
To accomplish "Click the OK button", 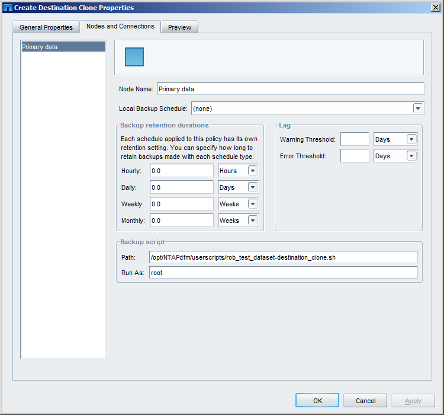I will pyautogui.click(x=317, y=401).
